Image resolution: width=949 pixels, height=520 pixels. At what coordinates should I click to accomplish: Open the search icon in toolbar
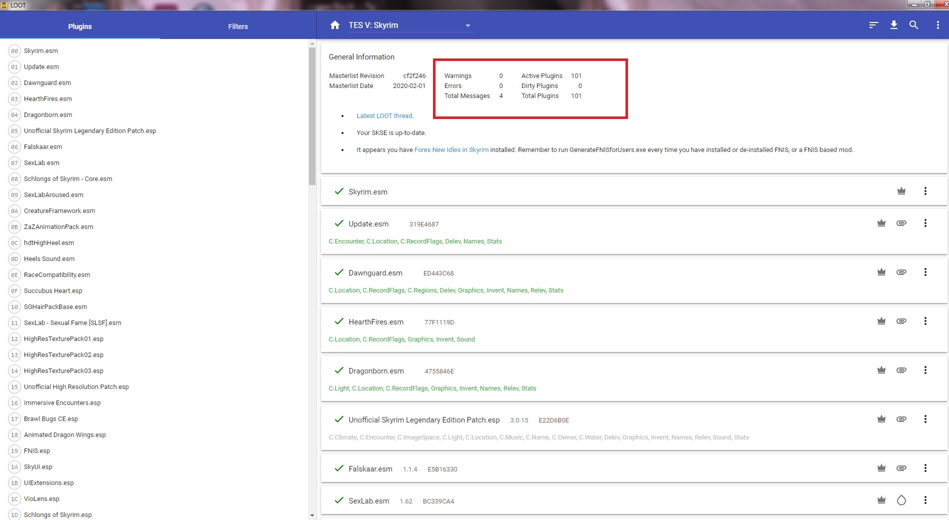pyautogui.click(x=913, y=25)
